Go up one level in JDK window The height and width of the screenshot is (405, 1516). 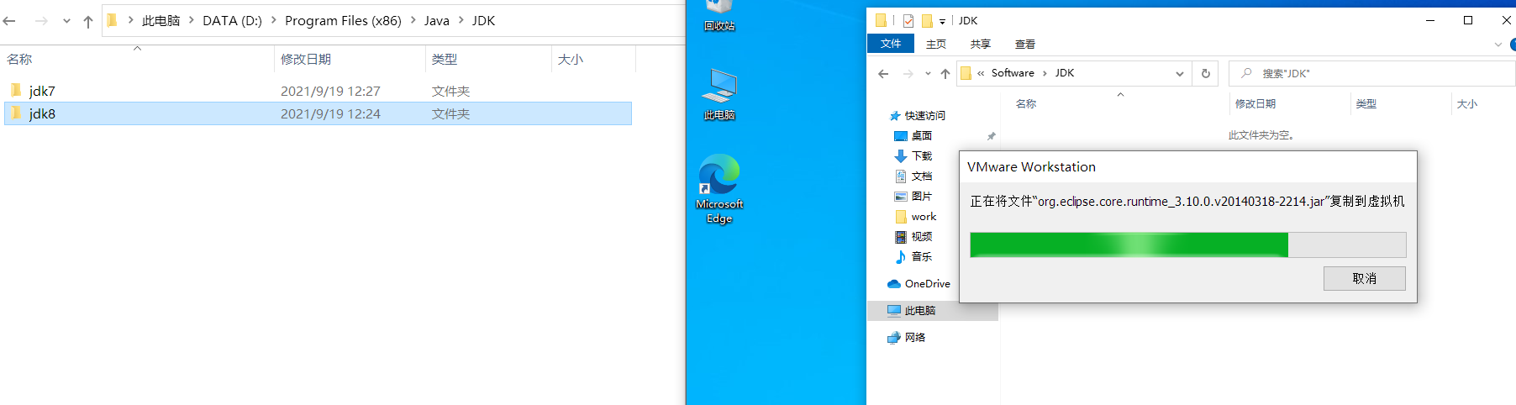pyautogui.click(x=945, y=74)
